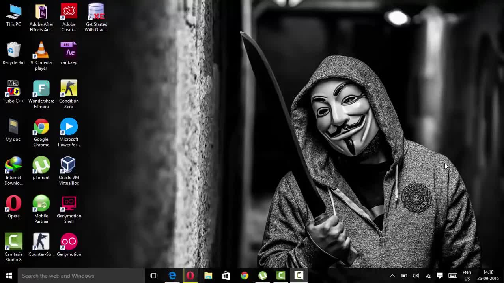
Task: Select the µTorrent desktop shortcut
Action: click(41, 169)
